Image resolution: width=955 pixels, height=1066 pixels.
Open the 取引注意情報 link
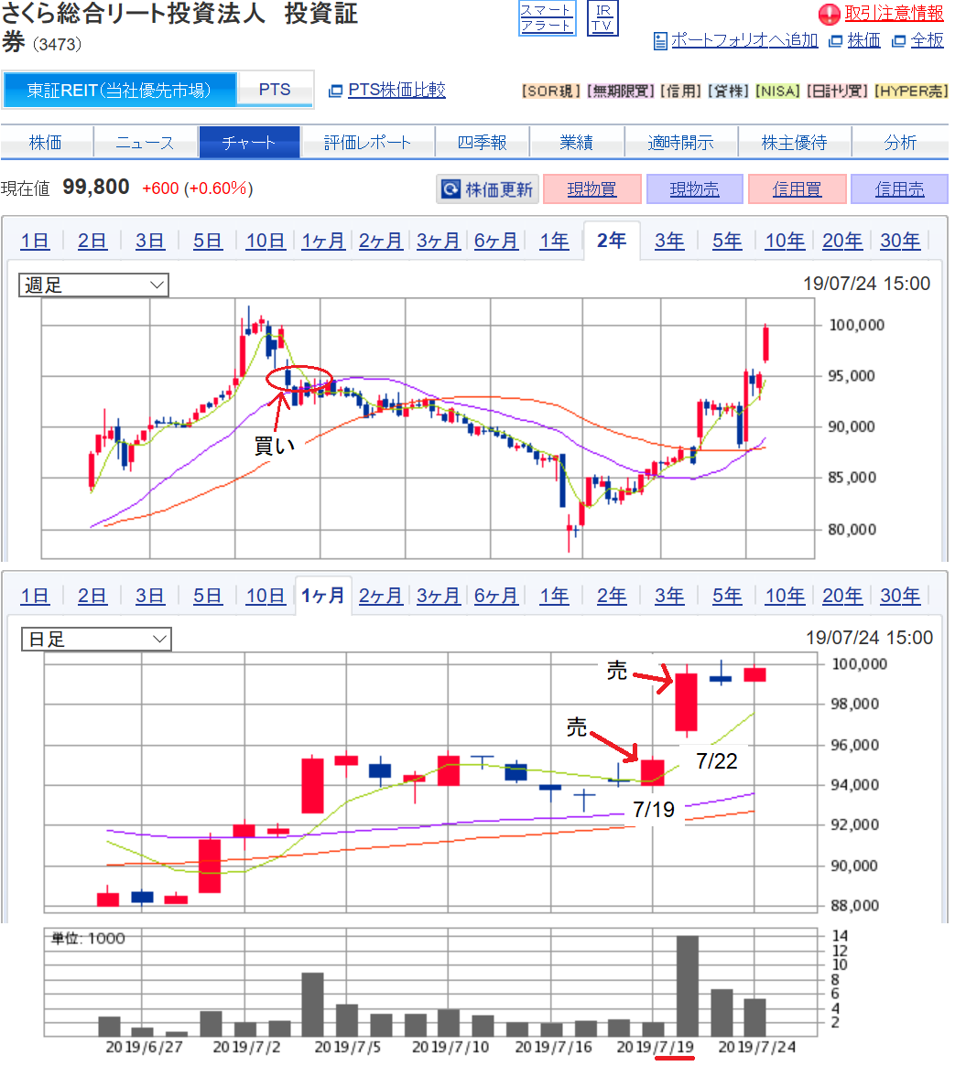pyautogui.click(x=894, y=13)
